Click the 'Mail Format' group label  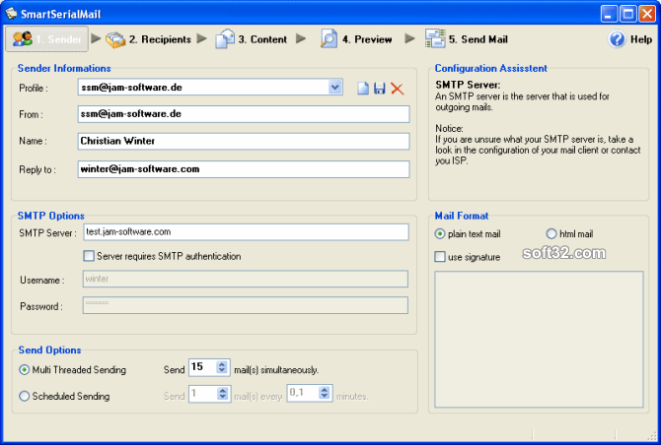coord(462,217)
